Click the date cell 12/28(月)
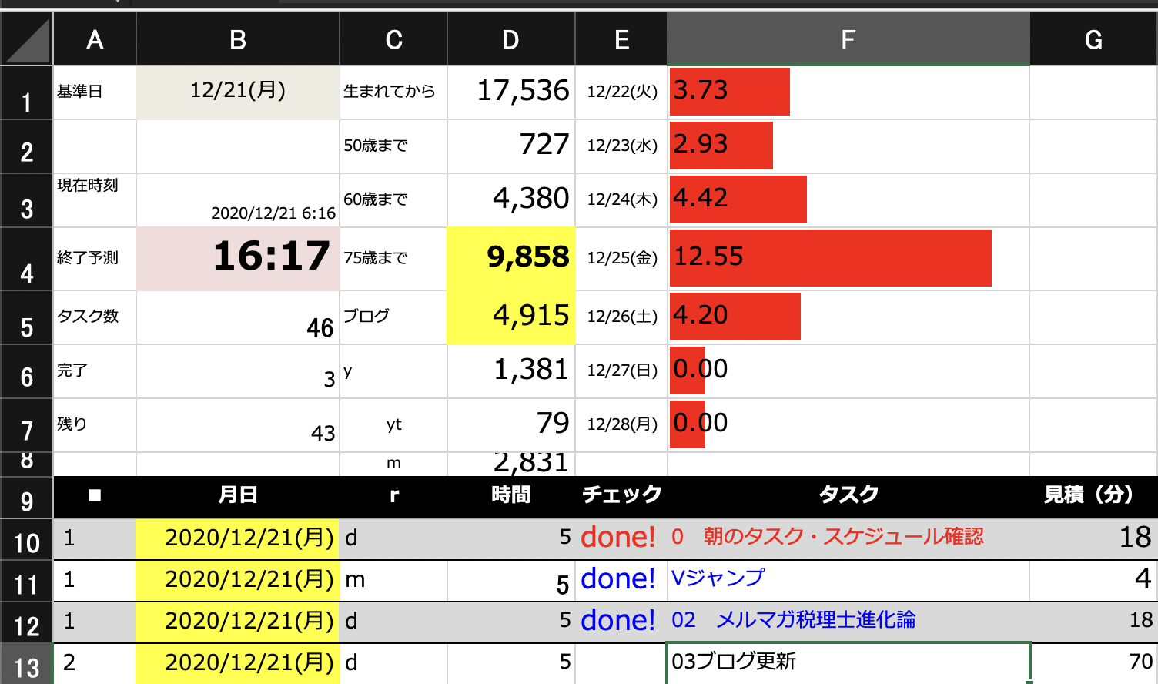The height and width of the screenshot is (684, 1158). [621, 425]
